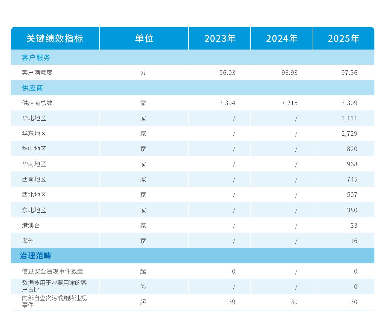Select the 治理范畴 section heading
The width and height of the screenshot is (383, 321).
(35, 256)
